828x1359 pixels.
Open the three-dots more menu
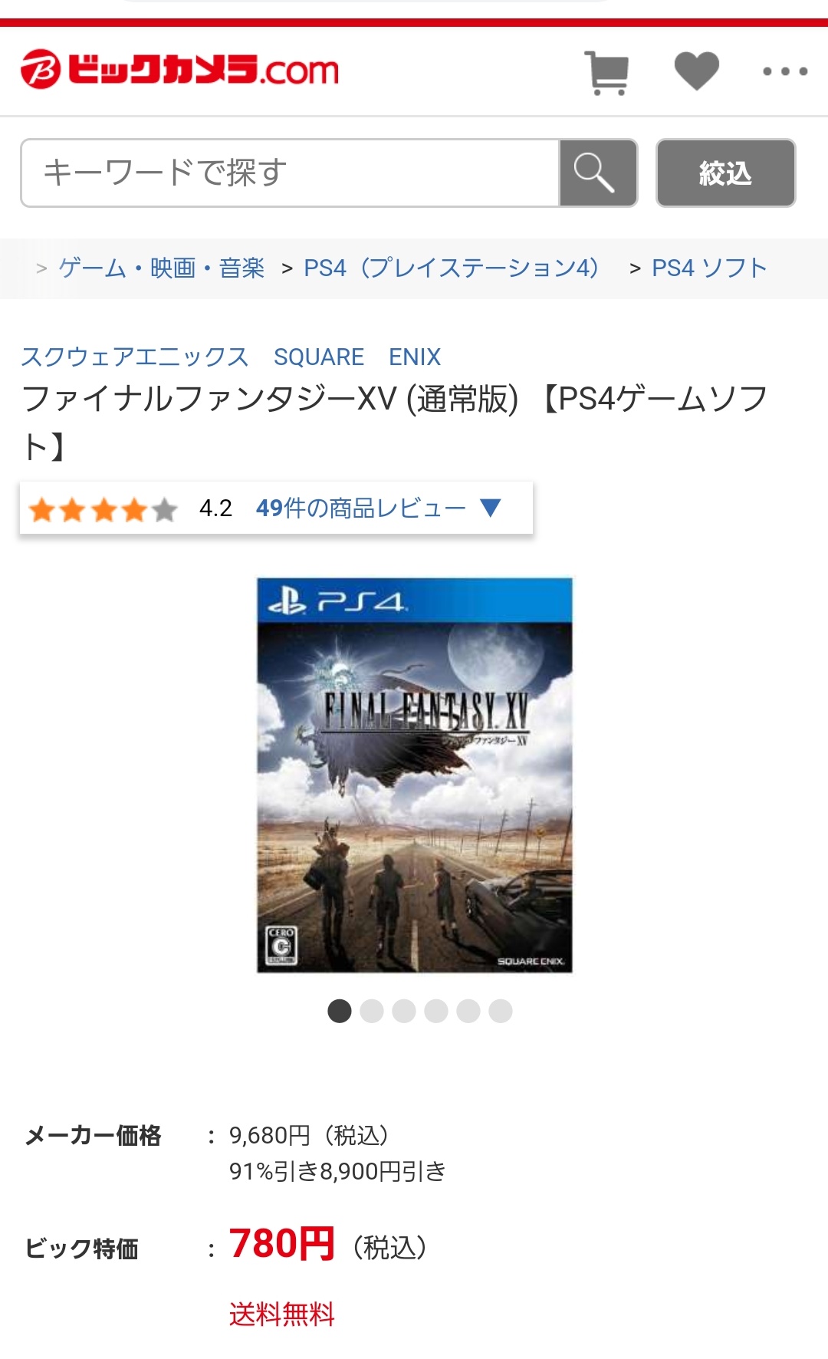click(x=785, y=71)
